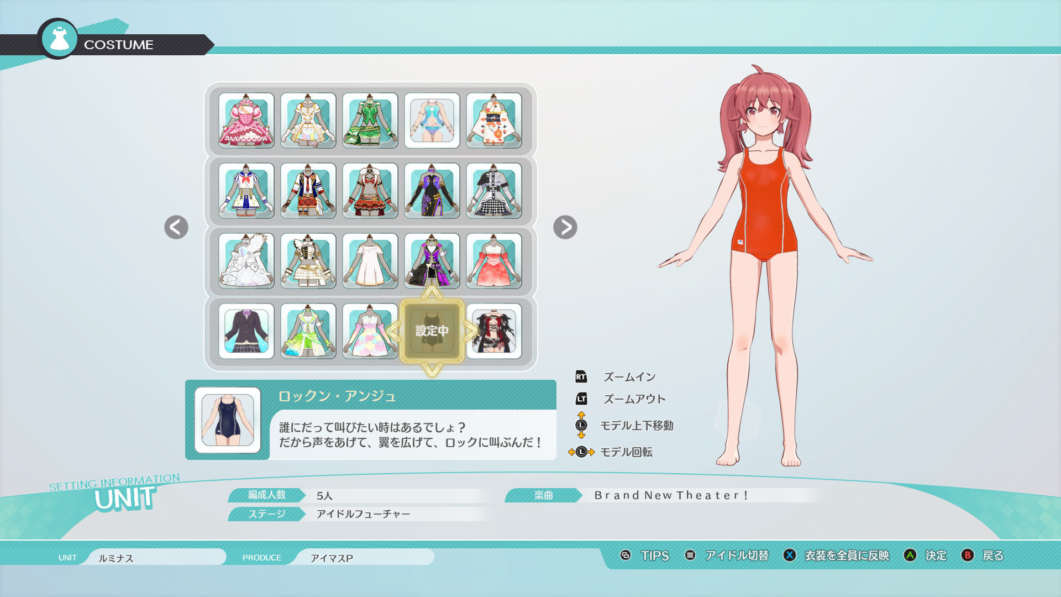
Task: Choose the black and white checkered skirt costume
Action: click(x=494, y=191)
